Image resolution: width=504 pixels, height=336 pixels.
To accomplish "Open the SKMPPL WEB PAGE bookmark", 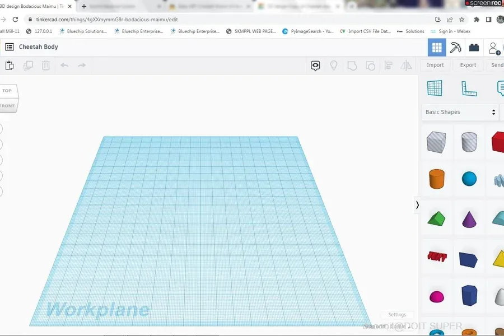I will click(x=251, y=31).
